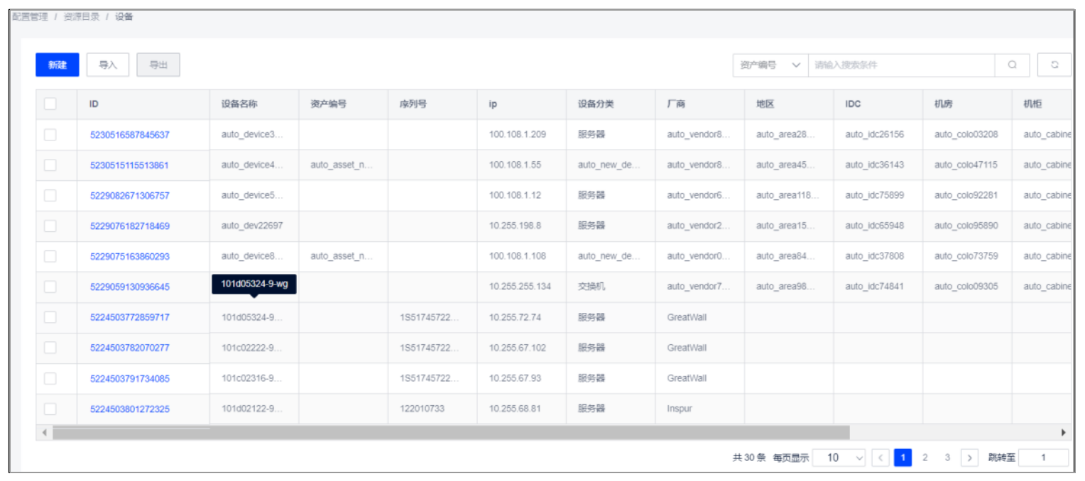This screenshot has height=481, width=1085.
Task: Open device link 5224503801272325
Action: pyautogui.click(x=130, y=409)
